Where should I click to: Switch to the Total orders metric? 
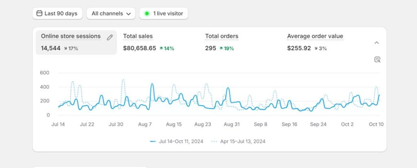pos(222,36)
